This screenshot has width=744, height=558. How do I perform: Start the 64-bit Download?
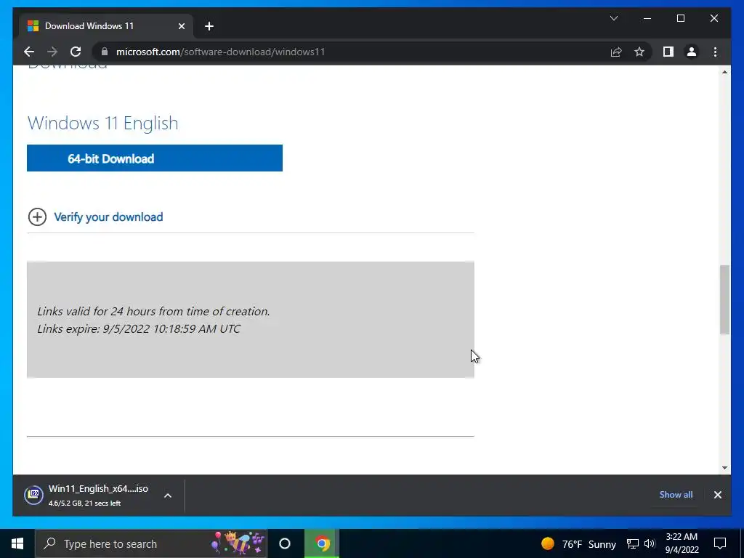[x=155, y=158]
